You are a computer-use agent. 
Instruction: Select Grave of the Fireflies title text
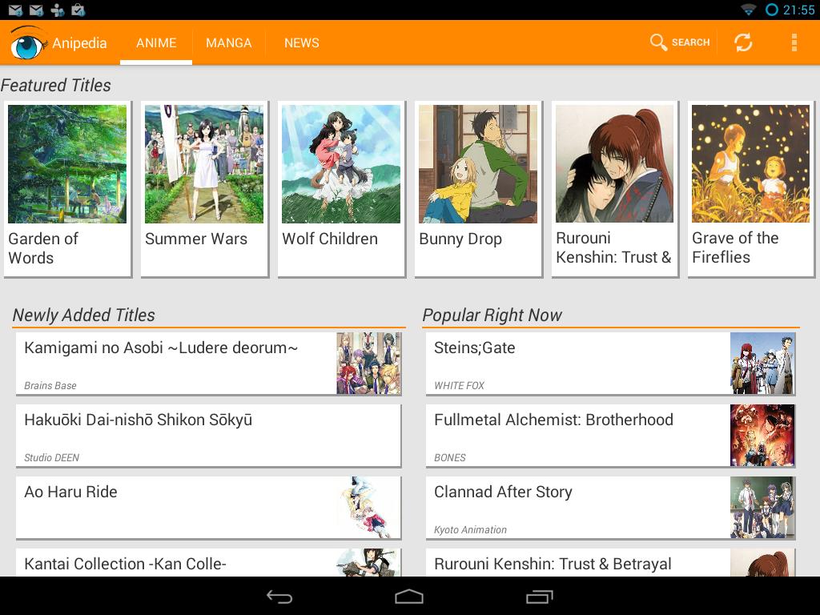pos(735,247)
